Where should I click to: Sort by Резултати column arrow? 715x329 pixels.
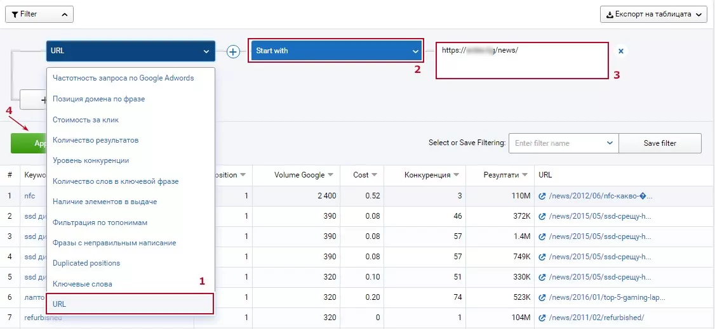coord(525,175)
